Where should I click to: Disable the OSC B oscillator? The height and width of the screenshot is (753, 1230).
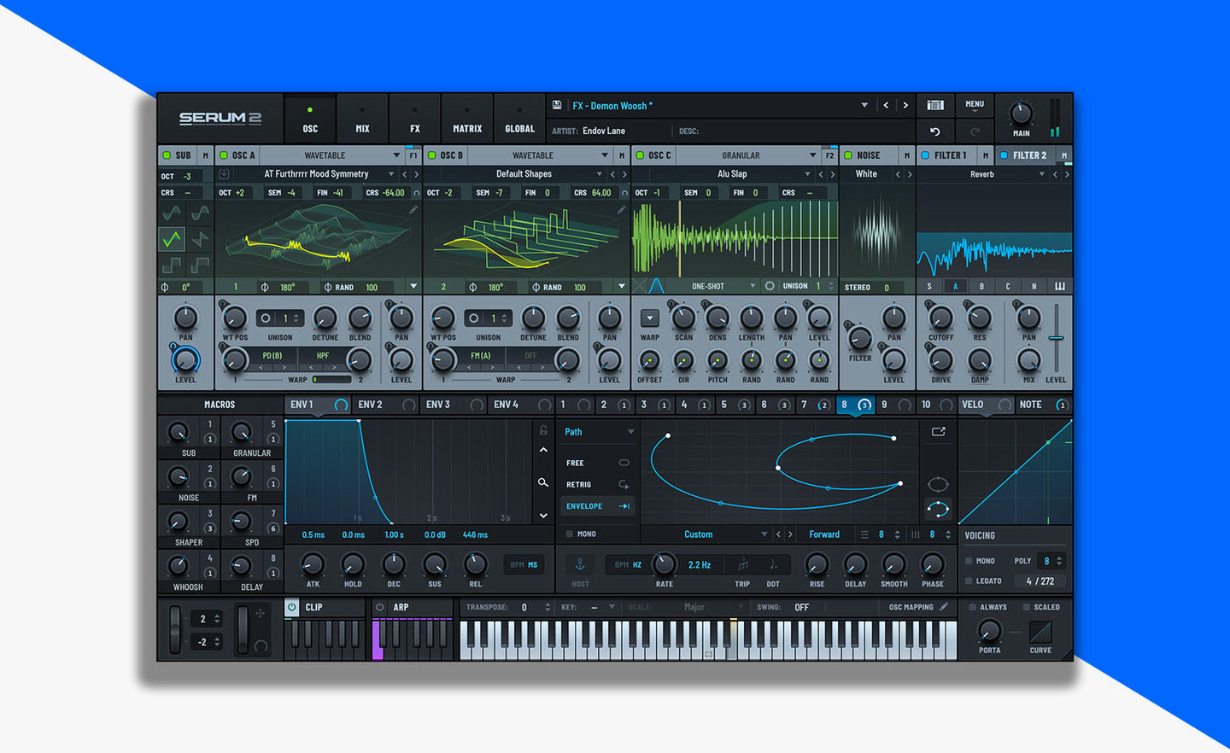pyautogui.click(x=432, y=155)
